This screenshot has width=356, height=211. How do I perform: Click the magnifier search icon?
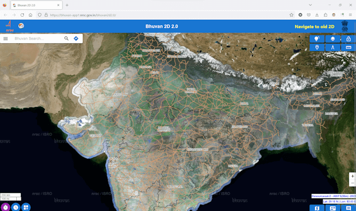pyautogui.click(x=66, y=39)
